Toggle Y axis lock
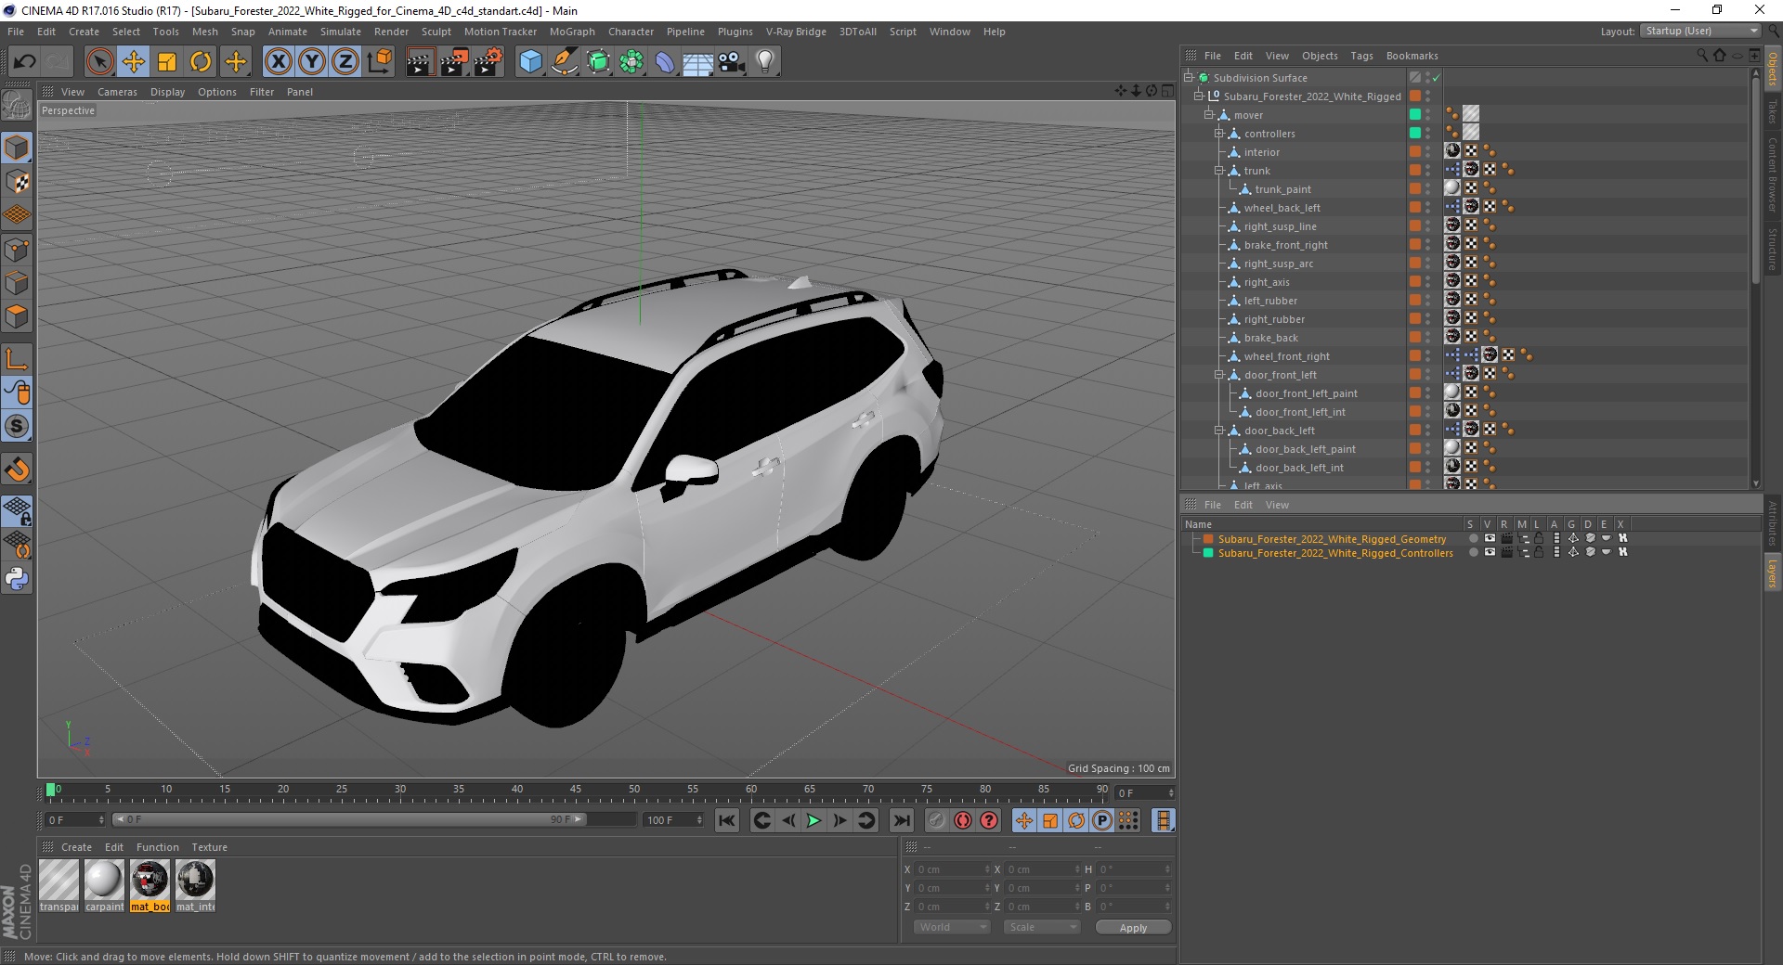 pyautogui.click(x=312, y=62)
